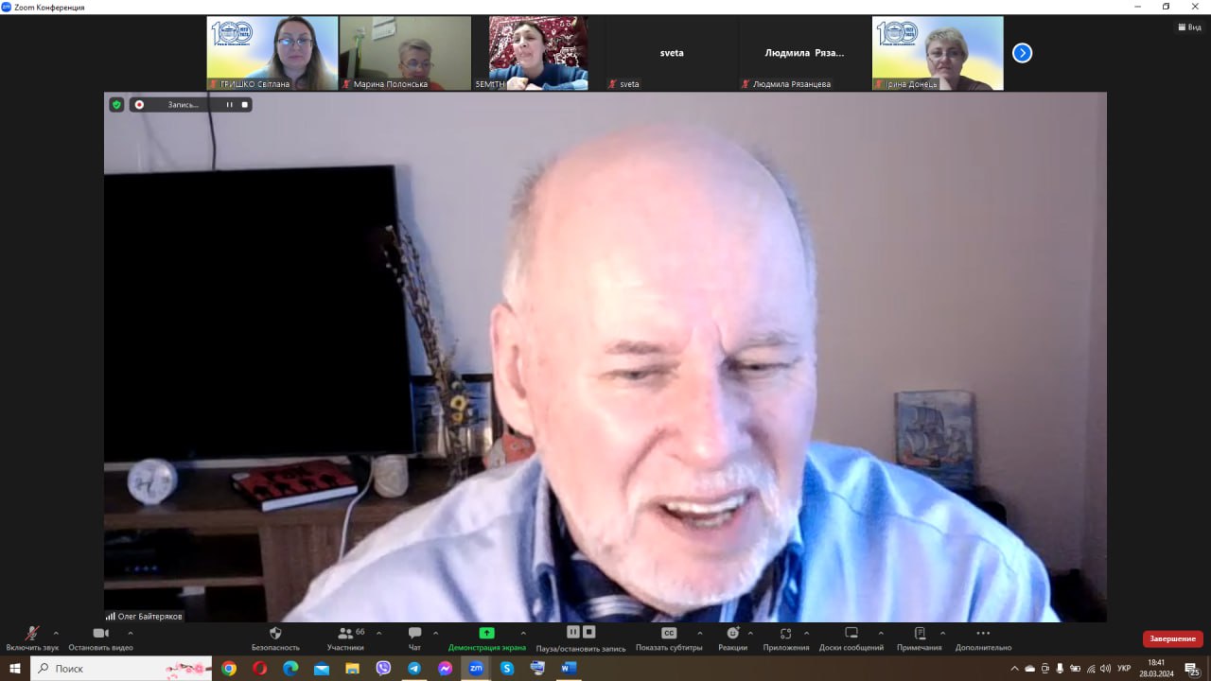1211x681 pixels.
Task: Pause recording in the bottom toolbar
Action: 573,632
